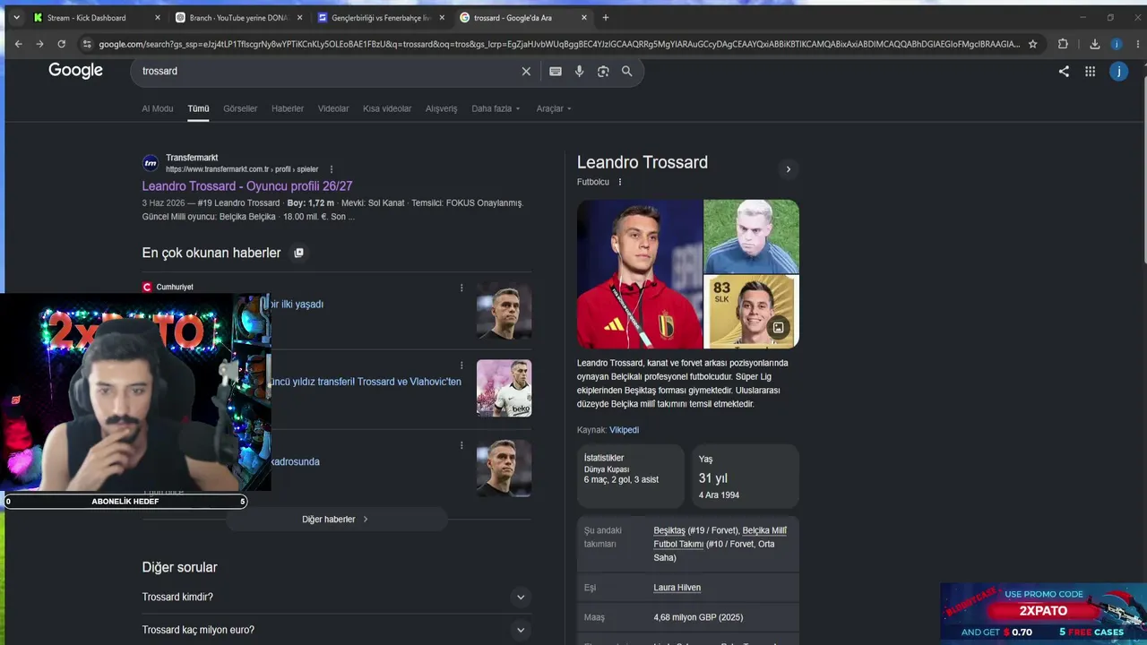Close the trossard Google search tab

click(x=584, y=17)
